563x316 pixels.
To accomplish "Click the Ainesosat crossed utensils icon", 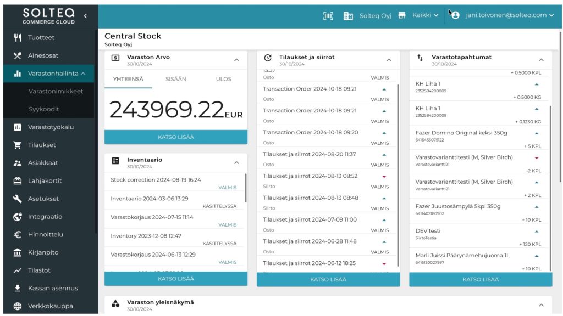I will pyautogui.click(x=17, y=55).
